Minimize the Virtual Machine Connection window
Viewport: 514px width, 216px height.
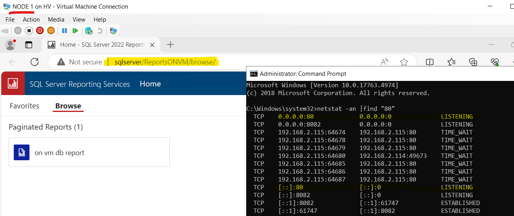pyautogui.click(x=490, y=6)
